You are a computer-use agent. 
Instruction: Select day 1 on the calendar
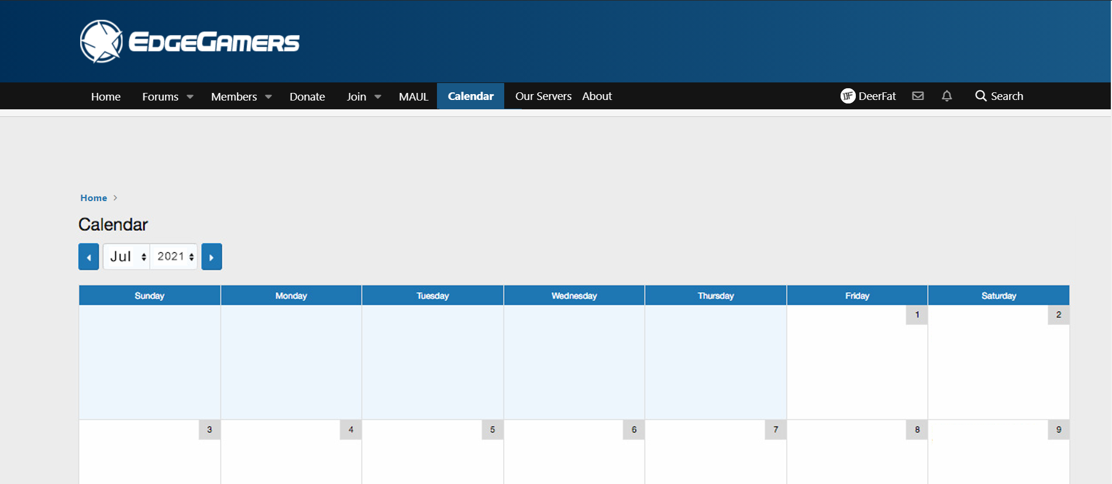(917, 314)
